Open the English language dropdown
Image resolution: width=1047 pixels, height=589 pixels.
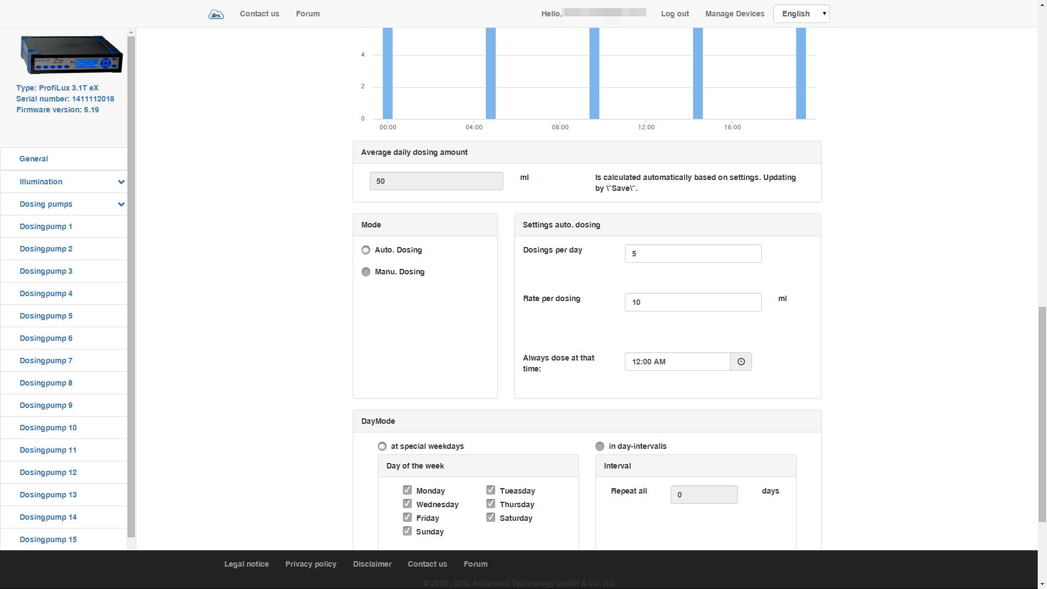point(801,14)
